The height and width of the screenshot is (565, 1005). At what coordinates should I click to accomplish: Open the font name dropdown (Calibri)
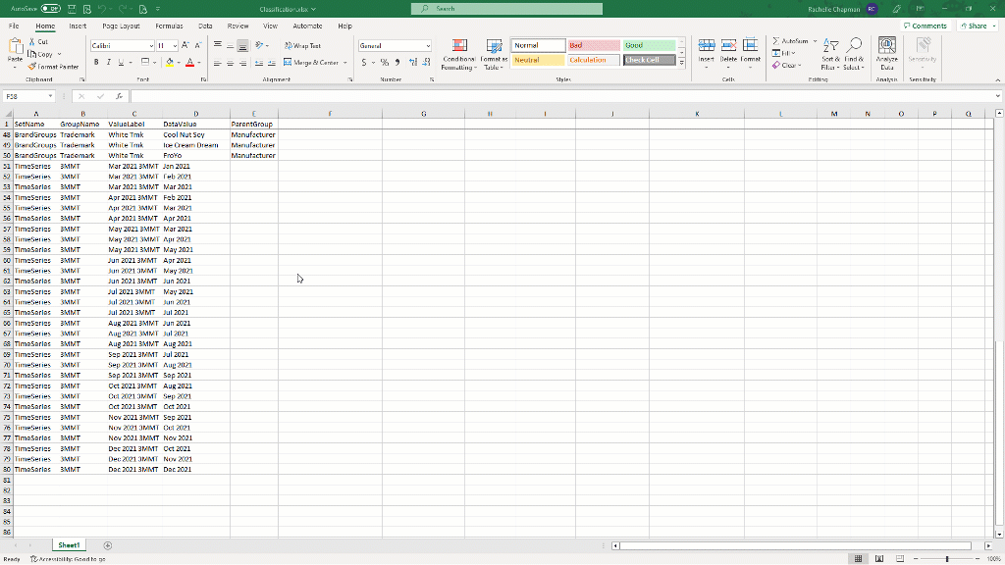point(151,46)
